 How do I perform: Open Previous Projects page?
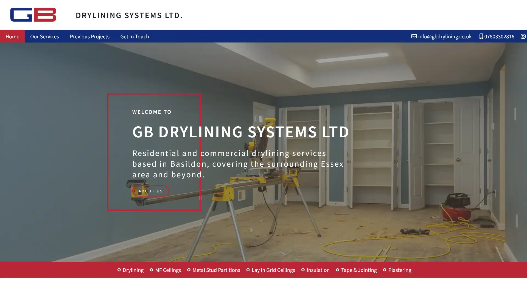pyautogui.click(x=89, y=36)
